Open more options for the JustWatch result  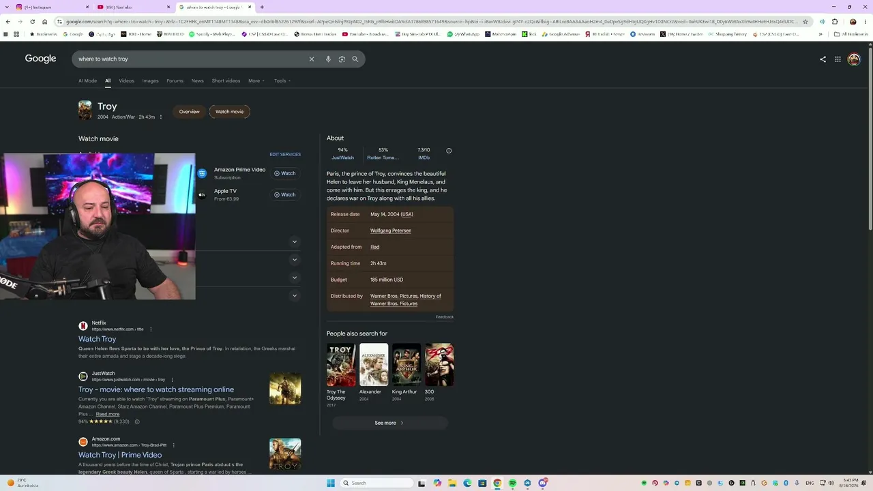pyautogui.click(x=172, y=380)
